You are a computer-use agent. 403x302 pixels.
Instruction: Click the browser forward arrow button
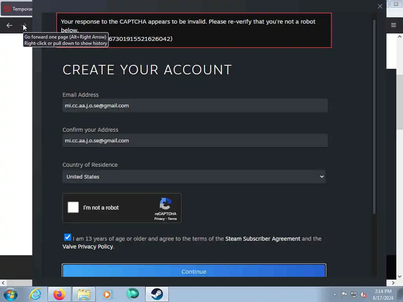[x=24, y=26]
